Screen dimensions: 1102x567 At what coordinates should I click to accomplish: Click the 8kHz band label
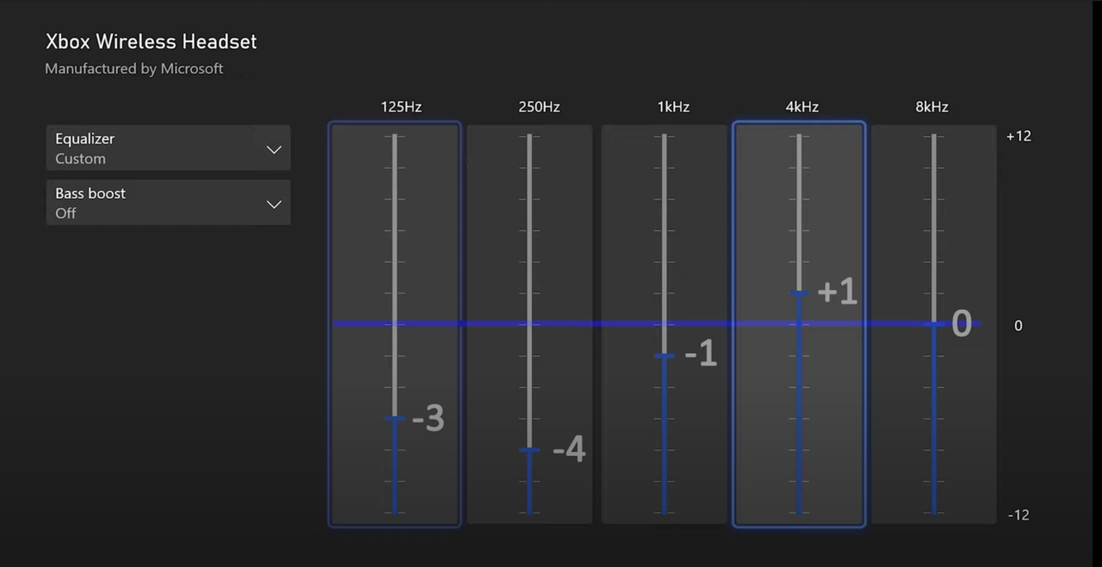932,107
